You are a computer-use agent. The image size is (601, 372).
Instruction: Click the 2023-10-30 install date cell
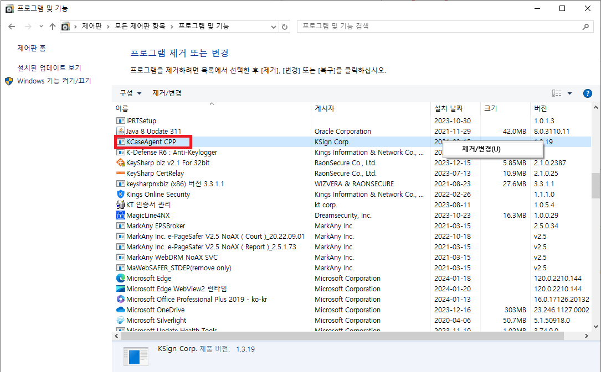(x=453, y=121)
